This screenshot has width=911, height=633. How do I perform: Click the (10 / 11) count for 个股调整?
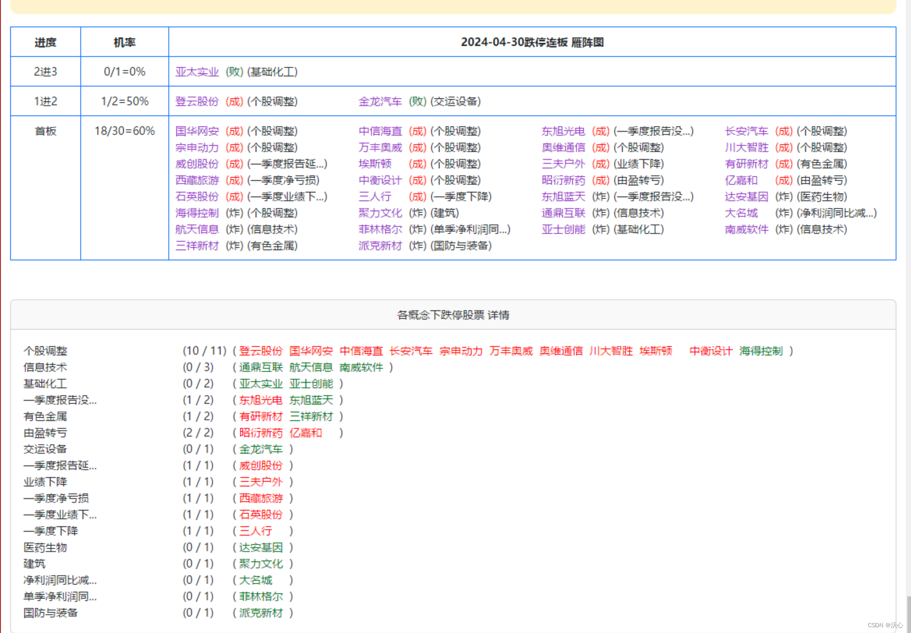tap(205, 351)
